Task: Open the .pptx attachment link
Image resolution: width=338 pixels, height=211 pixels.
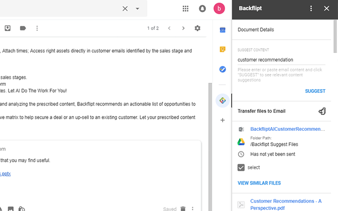Action: pyautogui.click(x=5, y=174)
